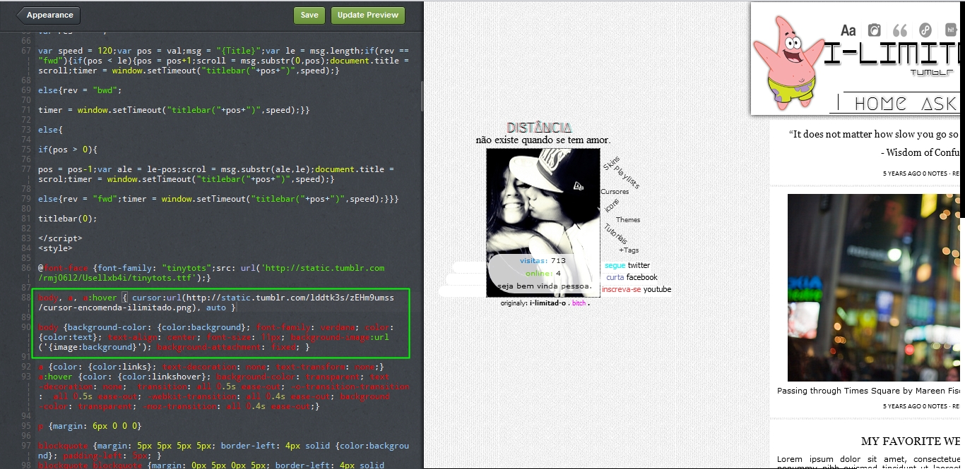This screenshot has width=965, height=469.
Task: Select the Chat post 'hi!' icon
Action: coord(950,30)
